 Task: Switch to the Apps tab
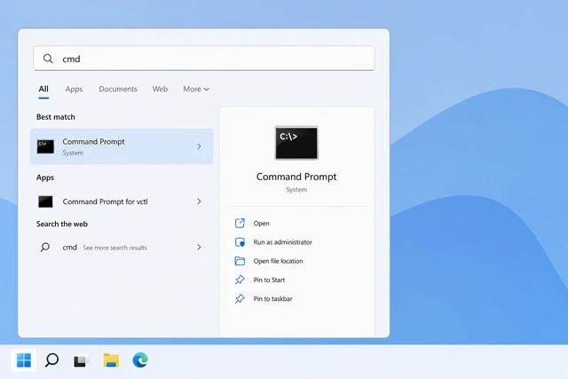tap(74, 89)
